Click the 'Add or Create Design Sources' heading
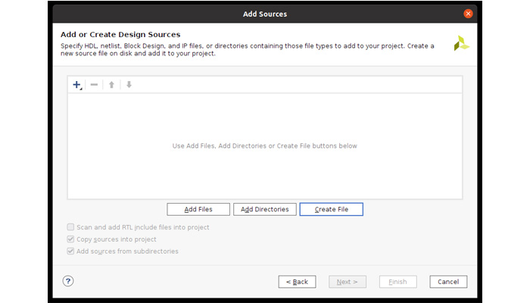Image resolution: width=530 pixels, height=303 pixels. click(x=120, y=35)
